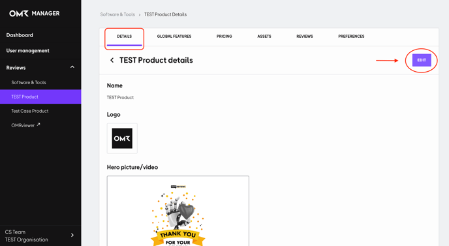Switch to the Global Features tab
The height and width of the screenshot is (246, 449).
click(174, 37)
